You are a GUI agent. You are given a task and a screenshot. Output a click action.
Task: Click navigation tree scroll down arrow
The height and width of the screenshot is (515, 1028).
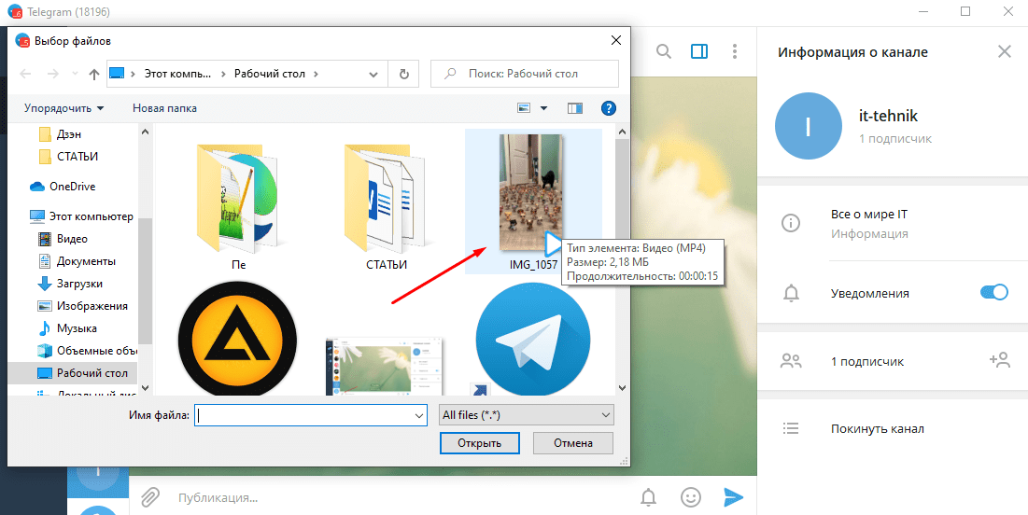point(146,388)
